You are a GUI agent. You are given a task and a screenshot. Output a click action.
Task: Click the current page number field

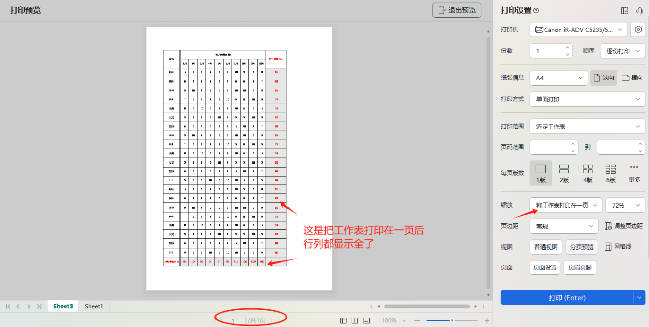click(x=233, y=320)
